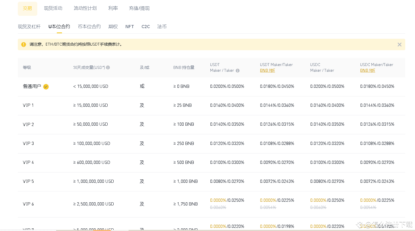Viewport: 415px width, 231px height.
Task: Select U本位合约 sub-tab
Action: [59, 27]
